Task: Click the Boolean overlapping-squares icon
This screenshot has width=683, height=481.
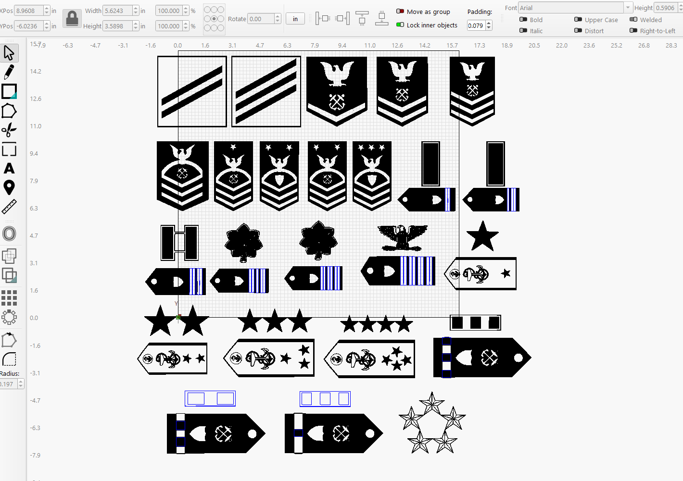Action: tap(9, 275)
